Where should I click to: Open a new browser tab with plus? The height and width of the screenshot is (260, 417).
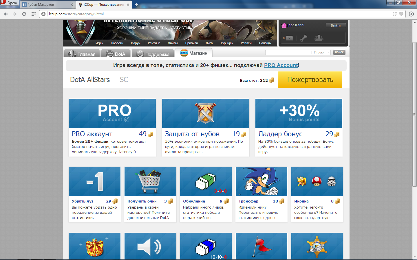pyautogui.click(x=137, y=5)
